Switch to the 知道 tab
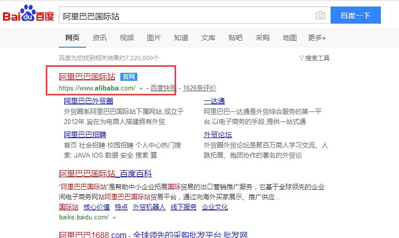The height and width of the screenshot is (238, 399). tap(181, 38)
